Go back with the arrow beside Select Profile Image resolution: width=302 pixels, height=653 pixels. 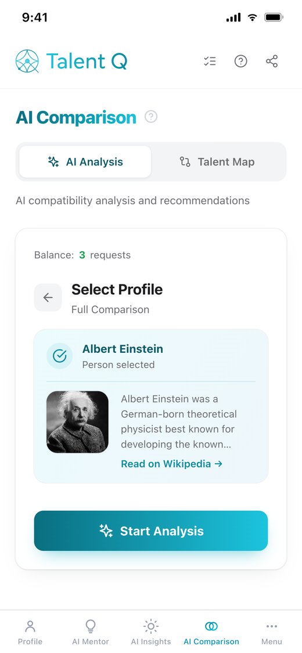point(48,297)
